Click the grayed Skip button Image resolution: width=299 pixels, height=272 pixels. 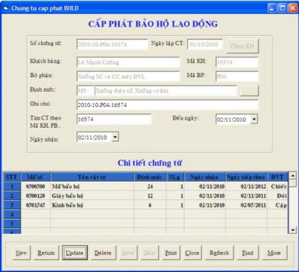[x=149, y=253]
